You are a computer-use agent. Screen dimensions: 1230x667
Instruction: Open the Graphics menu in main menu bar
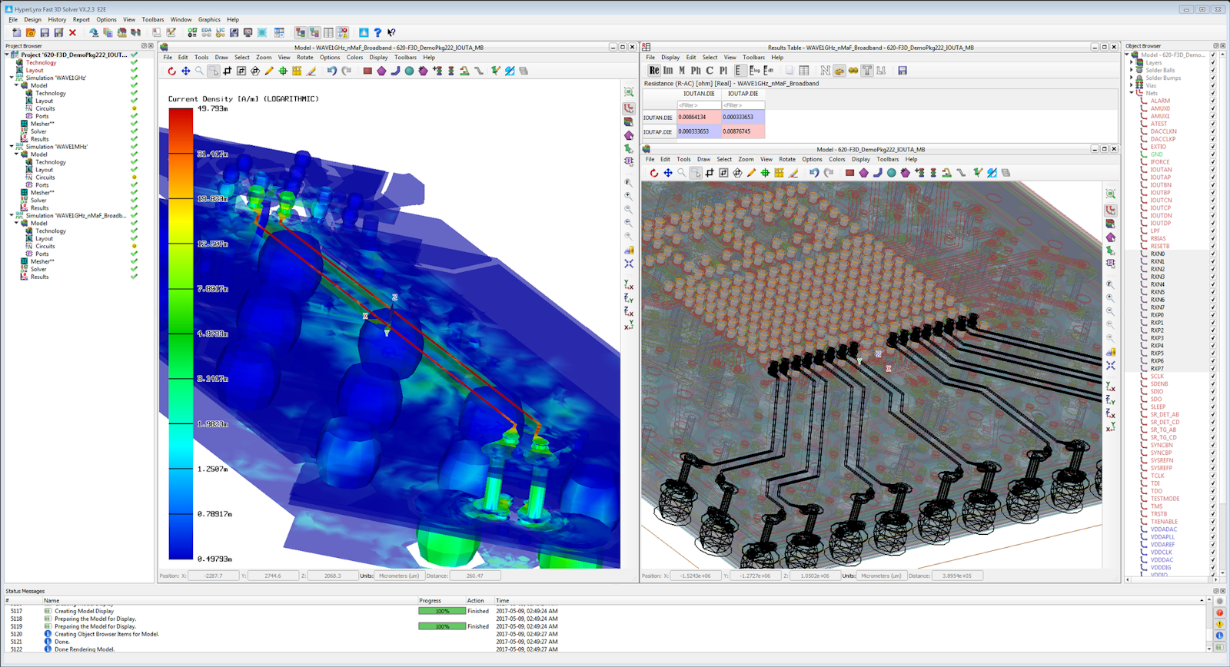pos(209,20)
